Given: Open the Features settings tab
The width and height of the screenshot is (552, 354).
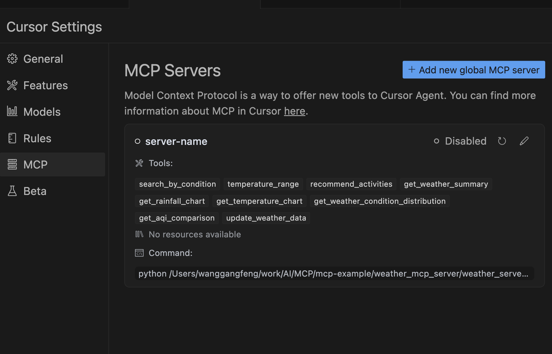Looking at the screenshot, I should pyautogui.click(x=52, y=85).
